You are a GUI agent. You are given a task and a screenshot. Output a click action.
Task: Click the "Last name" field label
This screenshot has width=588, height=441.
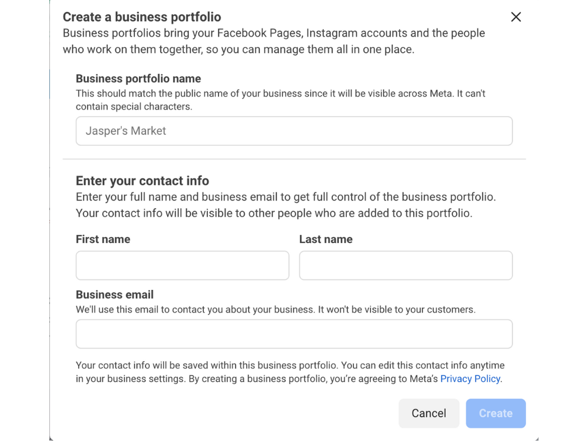point(326,239)
